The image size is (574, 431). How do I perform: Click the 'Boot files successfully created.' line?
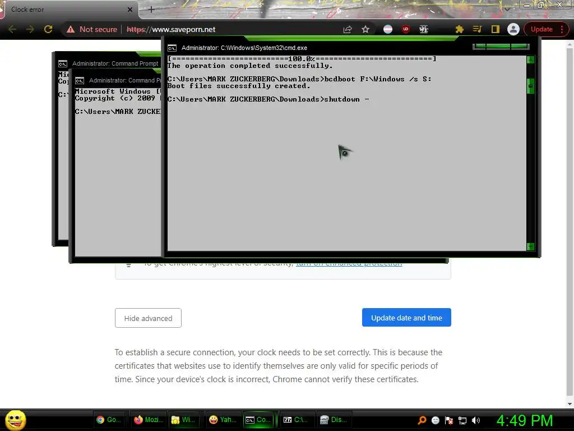(239, 86)
